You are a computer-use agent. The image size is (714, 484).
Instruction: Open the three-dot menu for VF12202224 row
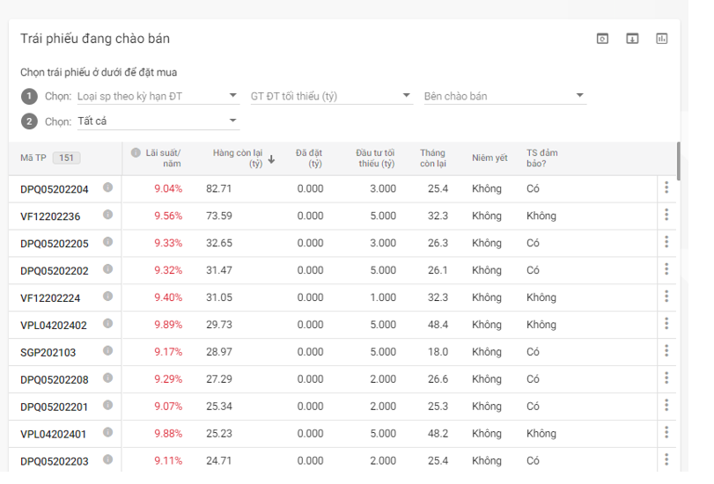pyautogui.click(x=666, y=297)
